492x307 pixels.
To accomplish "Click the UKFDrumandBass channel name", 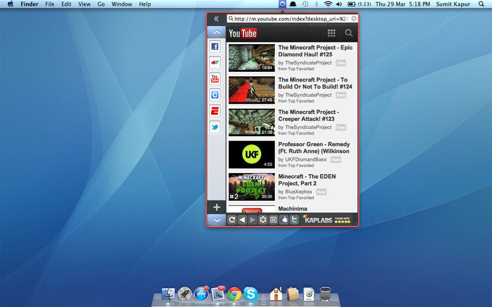I will coord(306,160).
